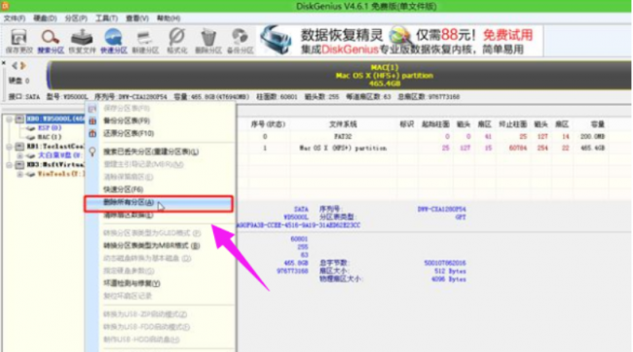Collapse the HD3 MsftVirtual tree node

pos(9,165)
